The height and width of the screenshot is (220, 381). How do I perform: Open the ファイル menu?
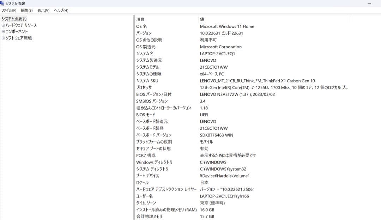9,11
